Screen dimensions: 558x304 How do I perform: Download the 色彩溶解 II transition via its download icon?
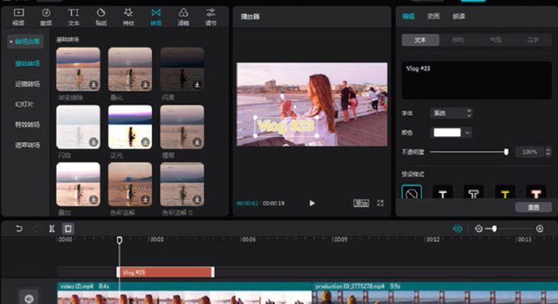(197, 199)
